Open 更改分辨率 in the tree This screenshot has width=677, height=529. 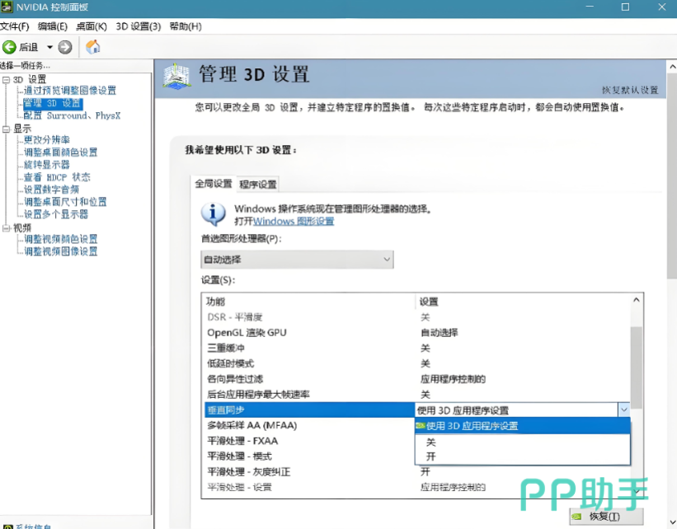click(47, 140)
